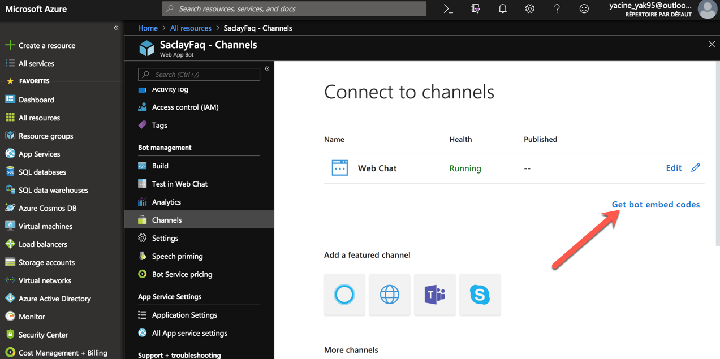Open Test in Web Chat

click(173, 184)
